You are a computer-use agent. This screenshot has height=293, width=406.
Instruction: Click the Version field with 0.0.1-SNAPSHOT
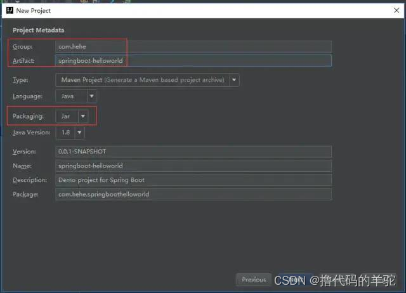point(193,152)
